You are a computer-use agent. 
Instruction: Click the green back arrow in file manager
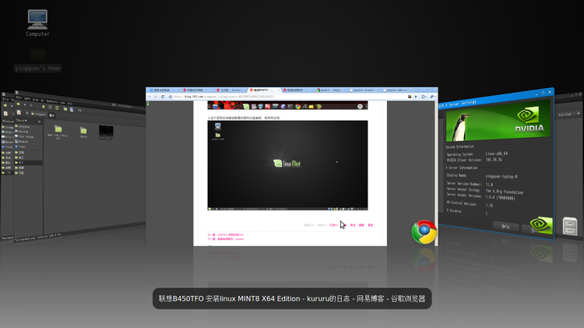pos(18,104)
